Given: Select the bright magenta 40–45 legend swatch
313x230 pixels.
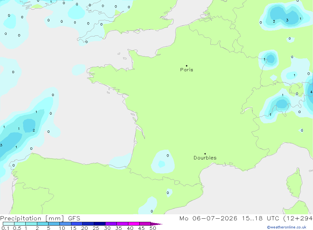Looking at the screenshot, I should 134,224.
